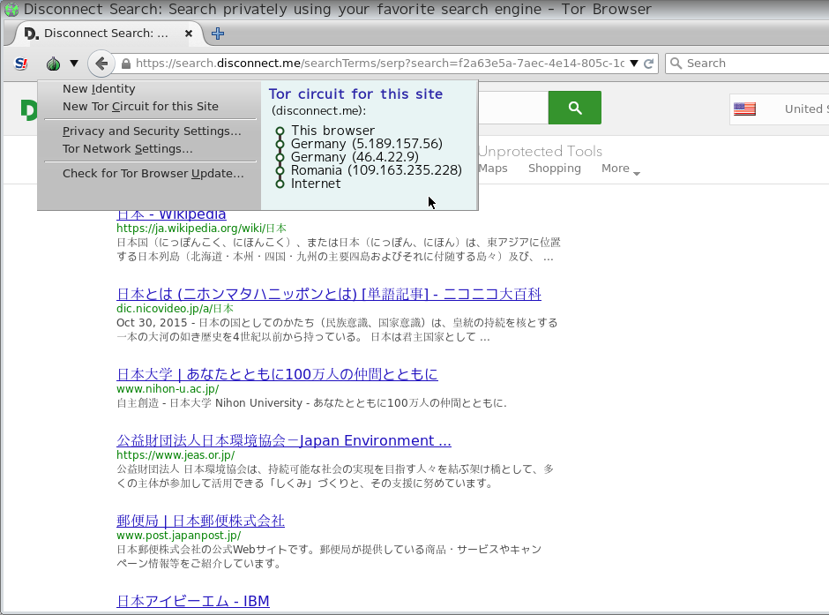Open the 日本 - Wikipedia result link
This screenshot has height=615, width=829.
point(171,214)
